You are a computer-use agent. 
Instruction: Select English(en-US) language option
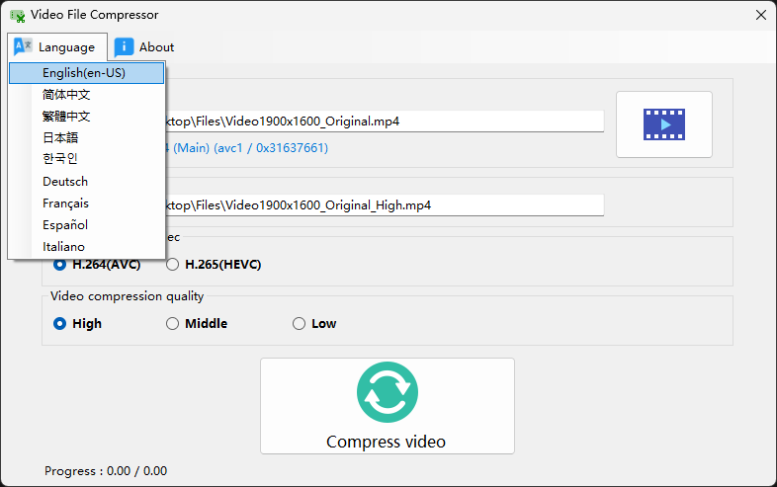click(86, 73)
